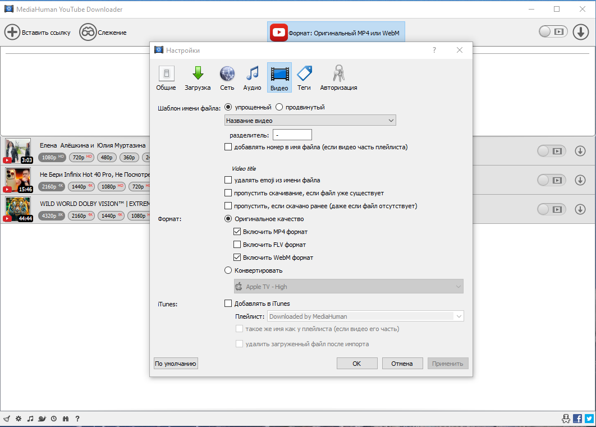
Task: Click the snail speed limit icon
Action: 42,419
